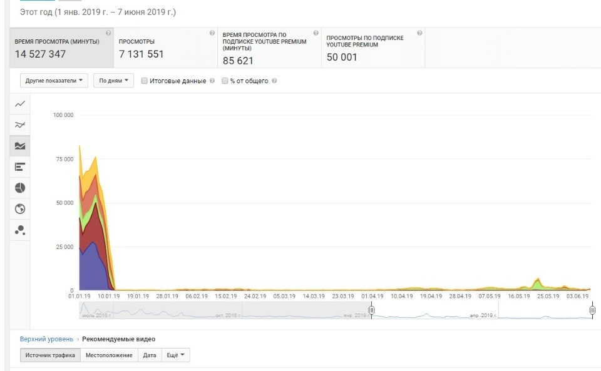This screenshot has height=371, width=601.
Task: Switch to the Местоположение tab
Action: (x=109, y=355)
